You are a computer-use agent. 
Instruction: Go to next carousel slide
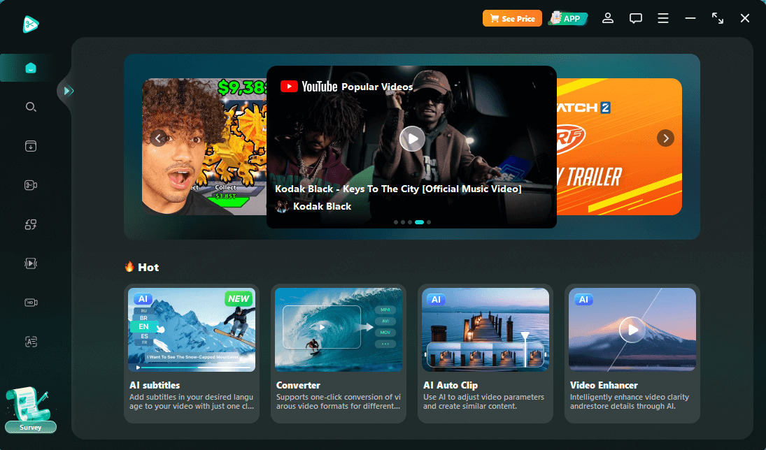tap(665, 138)
